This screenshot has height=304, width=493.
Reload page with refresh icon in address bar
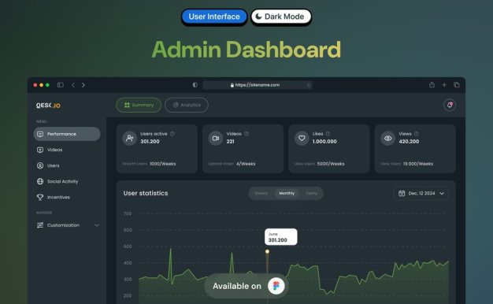[309, 85]
